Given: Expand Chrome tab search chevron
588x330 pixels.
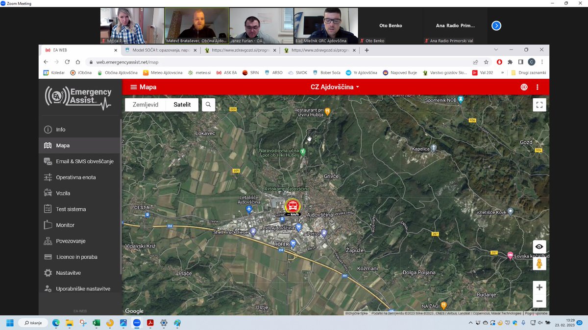Looking at the screenshot, I should (496, 50).
